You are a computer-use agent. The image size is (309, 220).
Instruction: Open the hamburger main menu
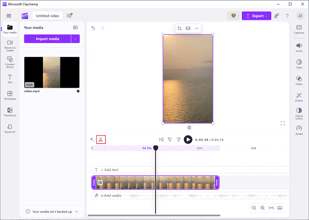point(9,16)
